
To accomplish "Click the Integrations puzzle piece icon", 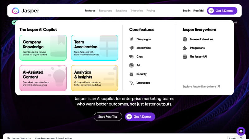I will point(185,48).
